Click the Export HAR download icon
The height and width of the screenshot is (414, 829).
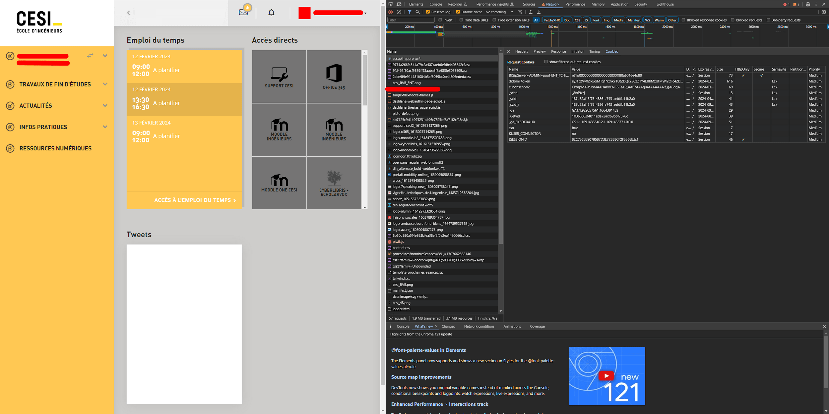tap(539, 12)
